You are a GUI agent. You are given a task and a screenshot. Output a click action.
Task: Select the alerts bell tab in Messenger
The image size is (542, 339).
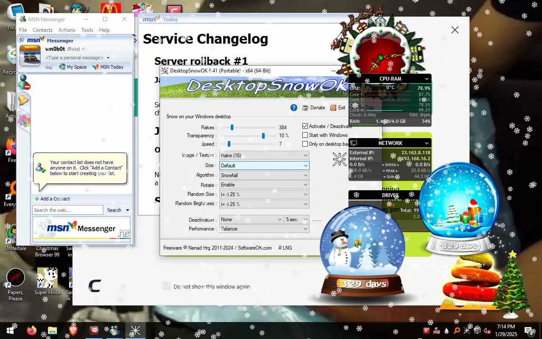(x=23, y=100)
